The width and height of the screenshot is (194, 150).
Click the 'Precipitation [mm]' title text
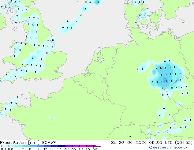pyautogui.click(x=20, y=143)
